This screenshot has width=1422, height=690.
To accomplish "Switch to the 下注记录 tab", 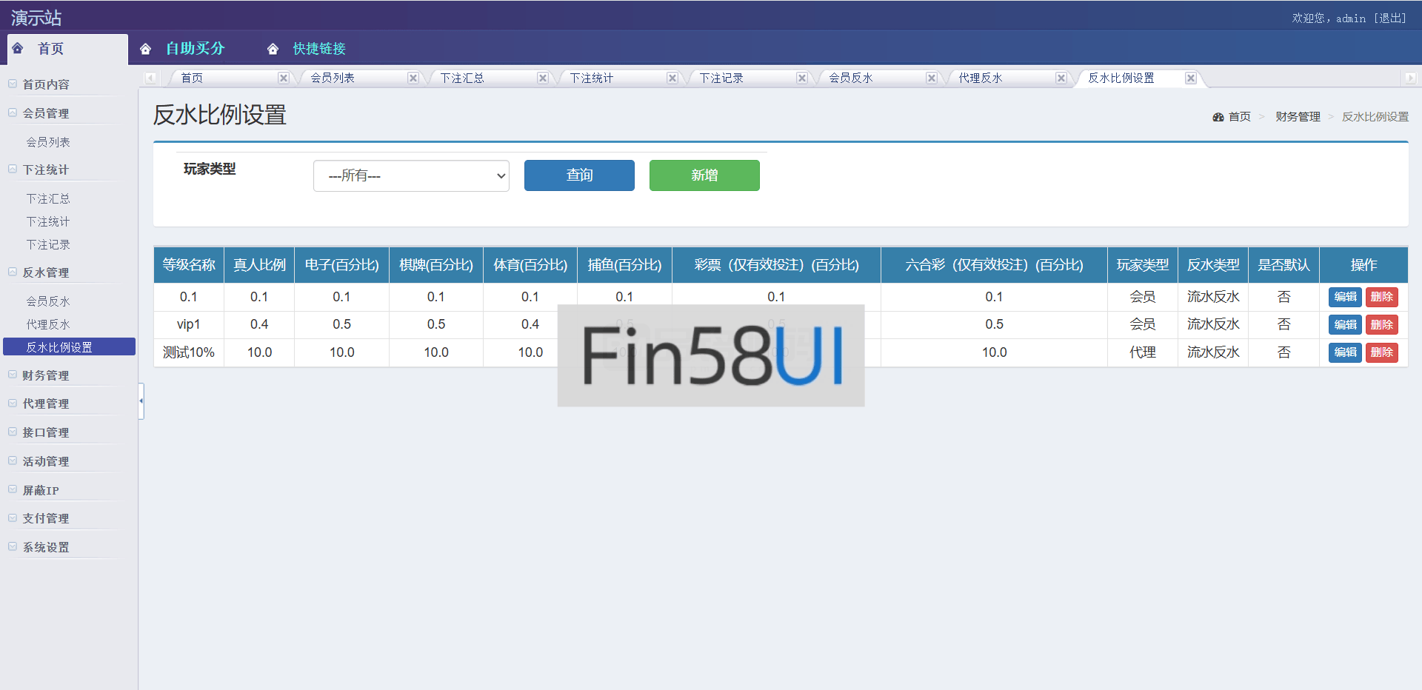I will 721,78.
